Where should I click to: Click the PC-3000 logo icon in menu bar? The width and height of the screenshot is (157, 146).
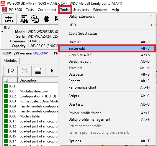tap(4, 10)
